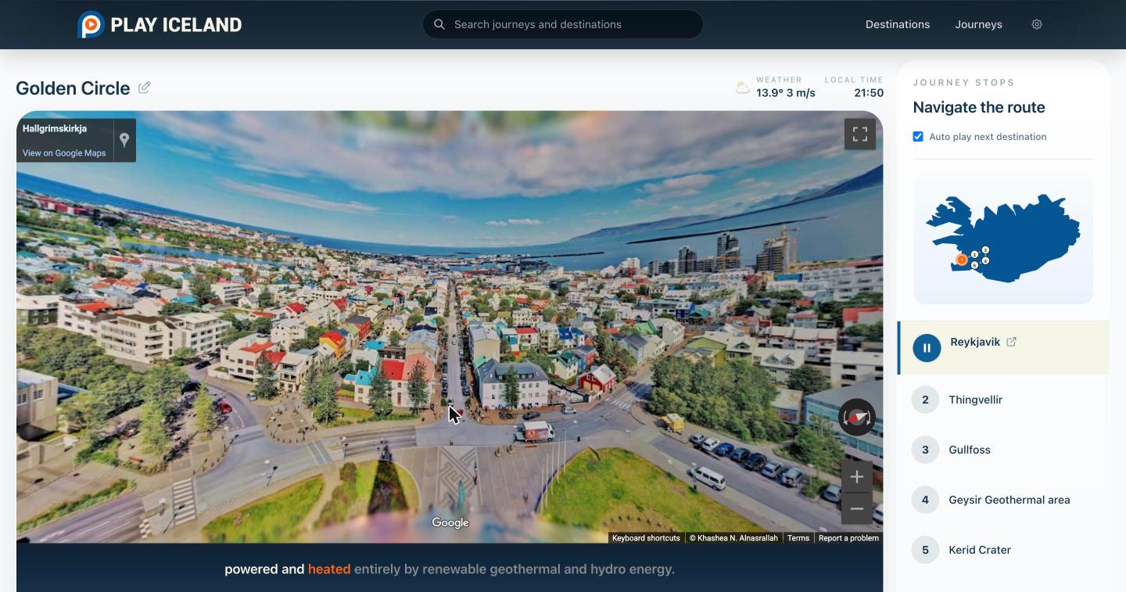Click the narration caption text

pyautogui.click(x=450, y=569)
